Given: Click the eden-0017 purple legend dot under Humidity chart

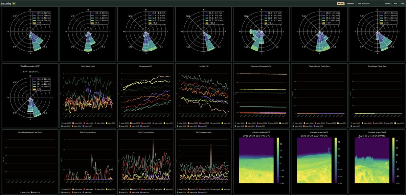Looking at the screenshot, I should pos(199,126).
